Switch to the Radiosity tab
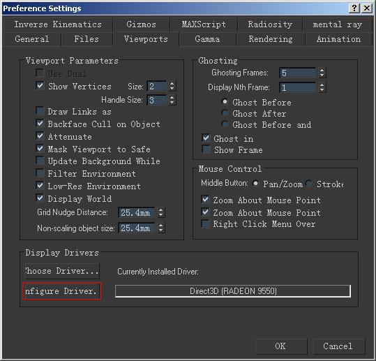 (270, 24)
